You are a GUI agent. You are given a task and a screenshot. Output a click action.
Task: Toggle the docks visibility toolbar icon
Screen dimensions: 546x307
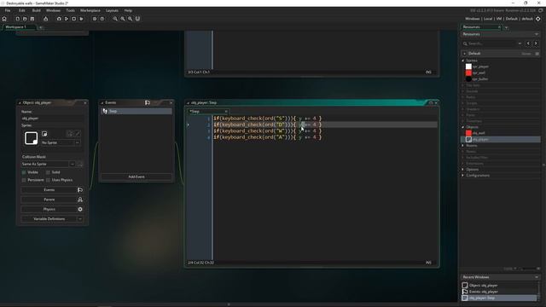pyautogui.click(x=137, y=19)
